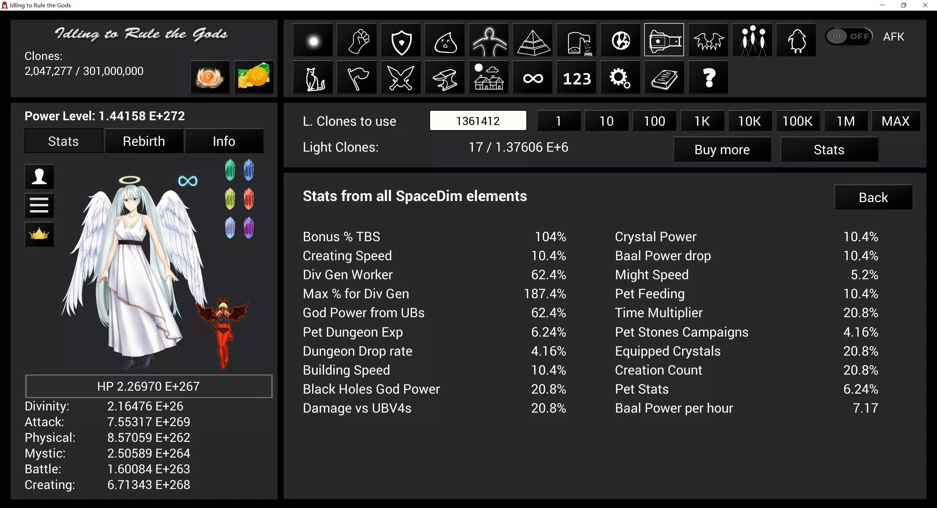Open the pyramid monuments icon

pyautogui.click(x=533, y=40)
